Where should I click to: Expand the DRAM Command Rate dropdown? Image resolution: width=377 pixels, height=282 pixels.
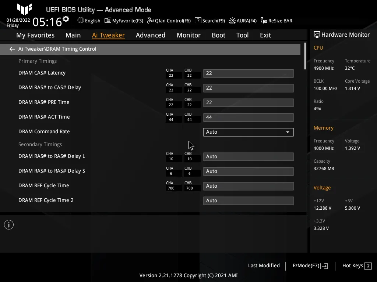pyautogui.click(x=249, y=132)
